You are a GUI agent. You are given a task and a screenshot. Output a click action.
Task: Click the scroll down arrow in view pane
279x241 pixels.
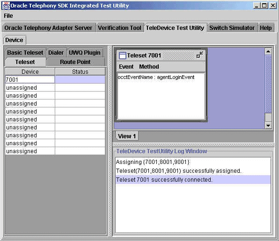(268, 125)
